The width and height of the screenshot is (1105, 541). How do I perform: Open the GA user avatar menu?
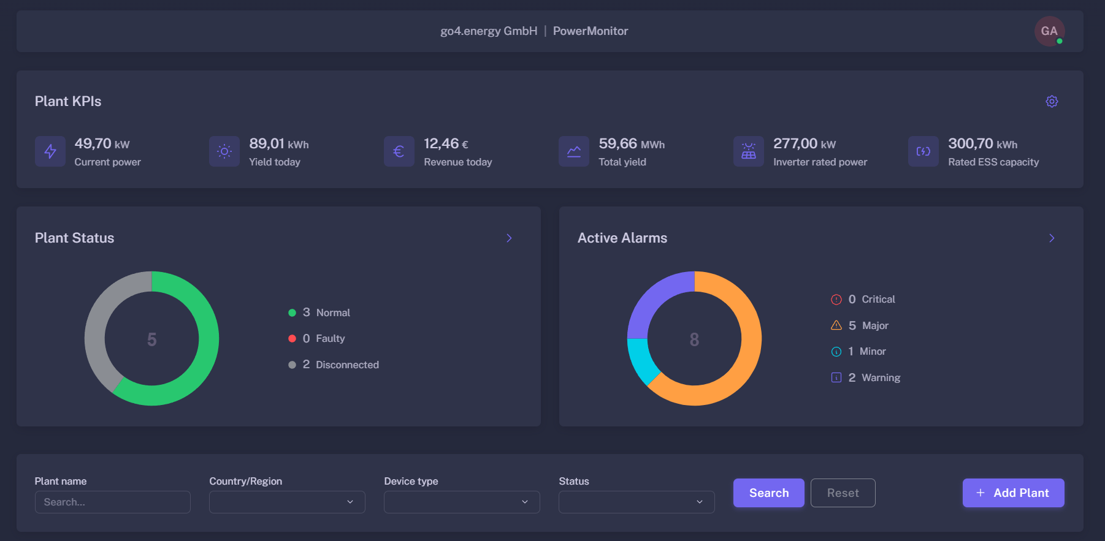[x=1049, y=31]
